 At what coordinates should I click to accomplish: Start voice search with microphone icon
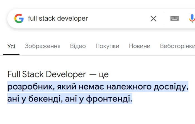pos(192,18)
